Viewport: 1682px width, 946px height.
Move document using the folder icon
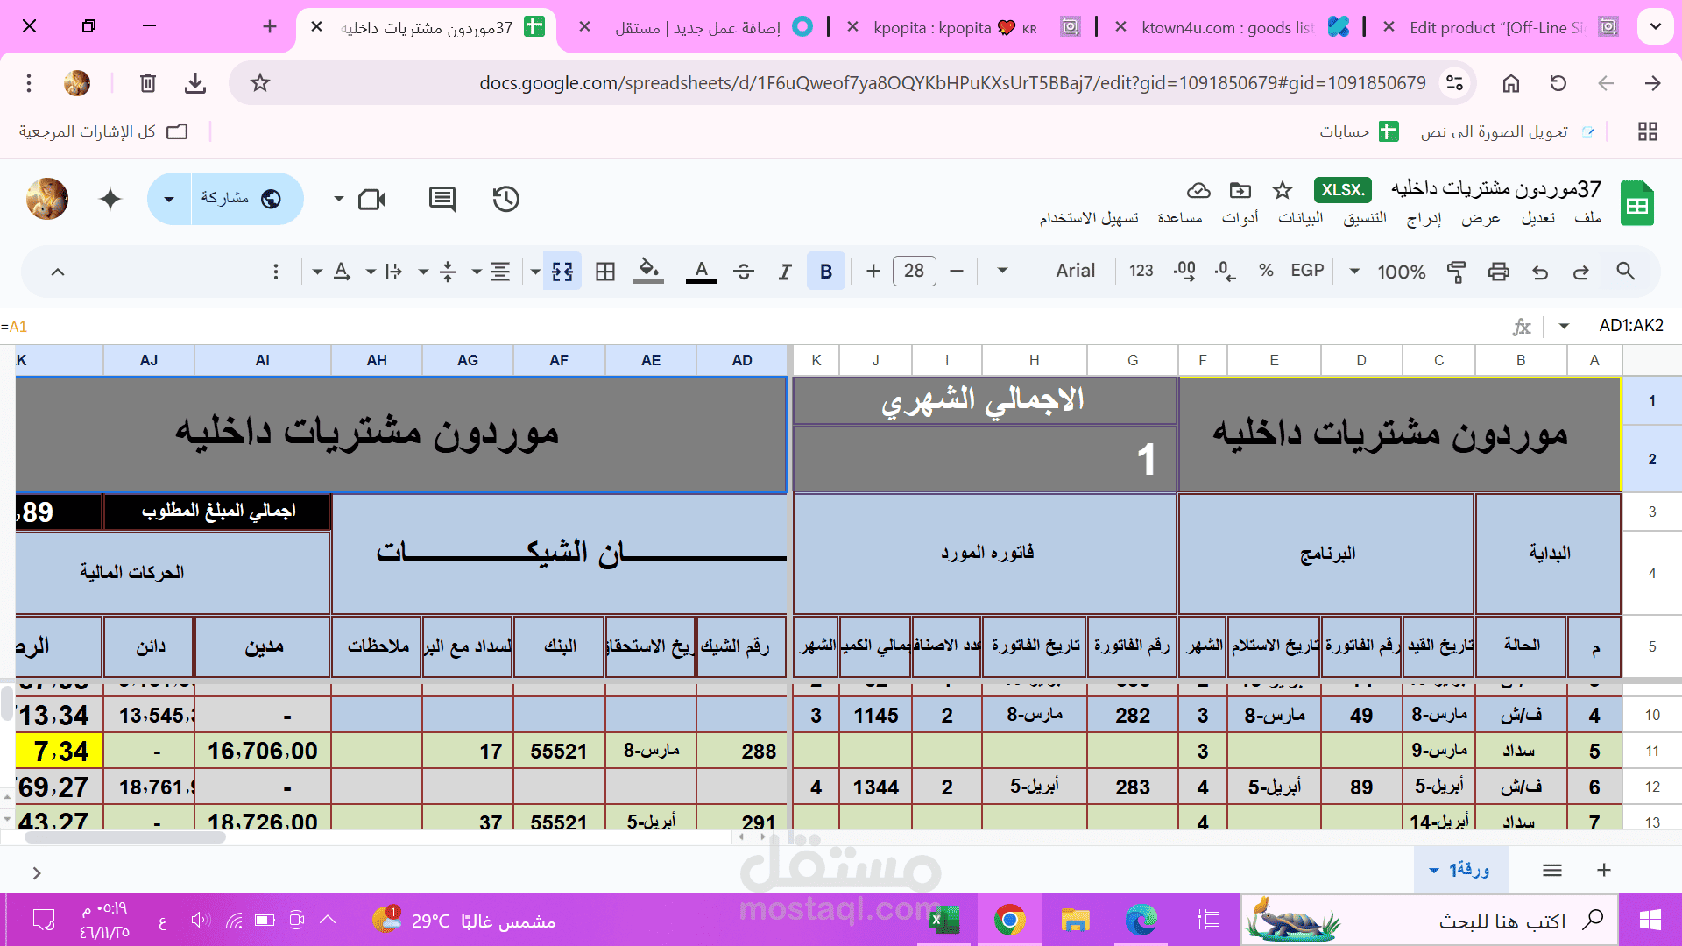point(1240,190)
